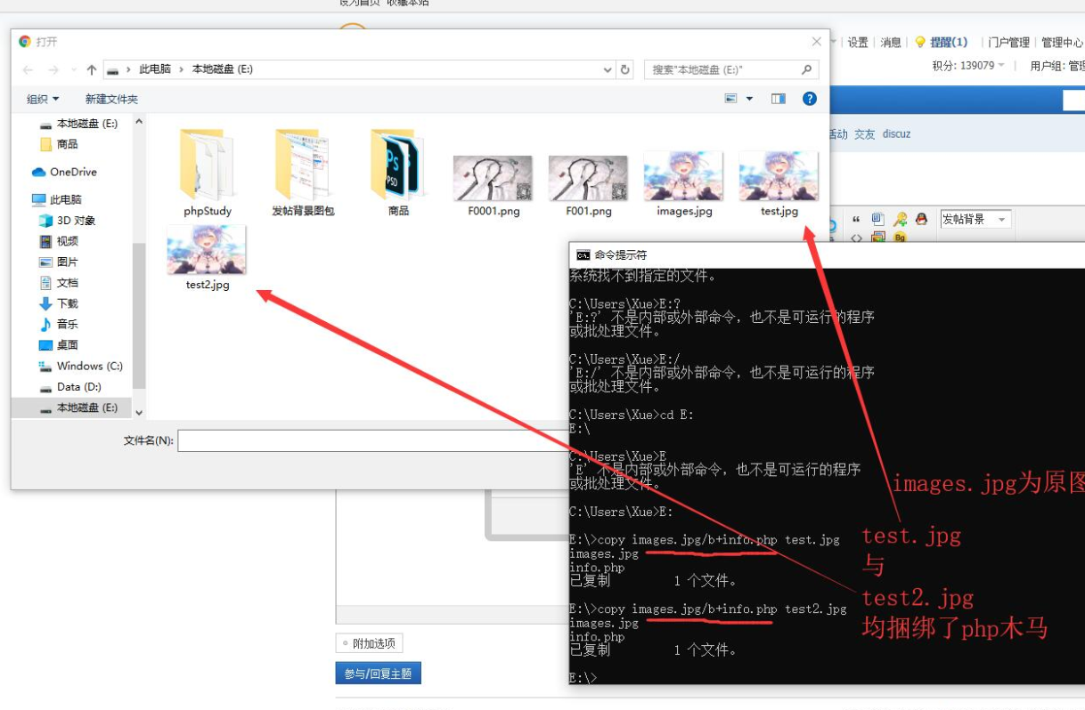Open 桌面 in sidebar
The height and width of the screenshot is (710, 1085).
pyautogui.click(x=59, y=345)
